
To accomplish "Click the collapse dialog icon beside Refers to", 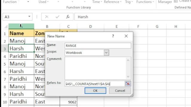I will click(x=128, y=84).
